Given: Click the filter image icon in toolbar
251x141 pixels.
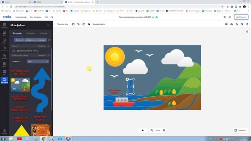Looking at the screenshot, I should pos(73,24).
